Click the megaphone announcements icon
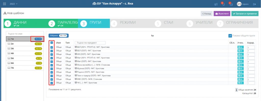 [x=216, y=4]
